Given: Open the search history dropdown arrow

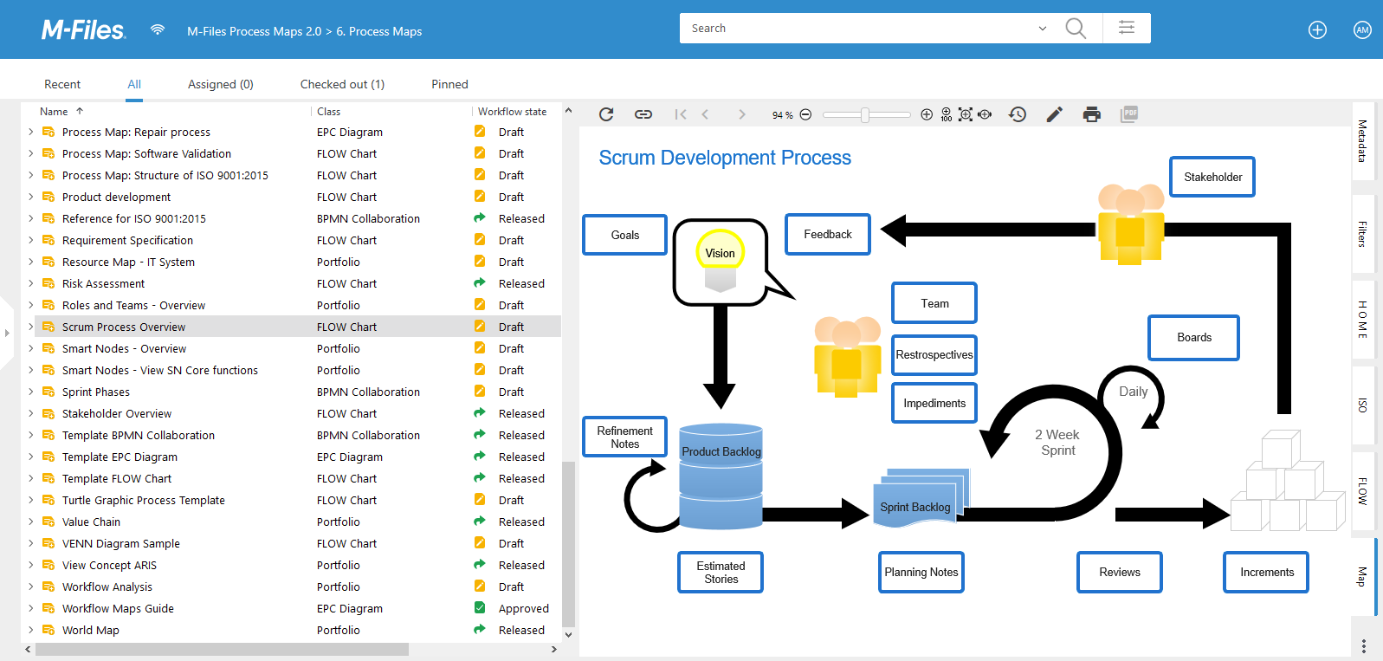Looking at the screenshot, I should (x=1042, y=29).
